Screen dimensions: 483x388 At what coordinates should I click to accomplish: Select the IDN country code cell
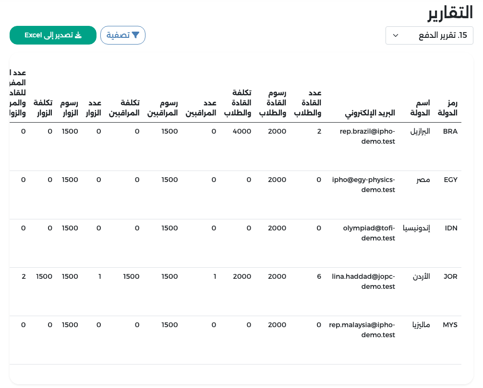pos(451,228)
